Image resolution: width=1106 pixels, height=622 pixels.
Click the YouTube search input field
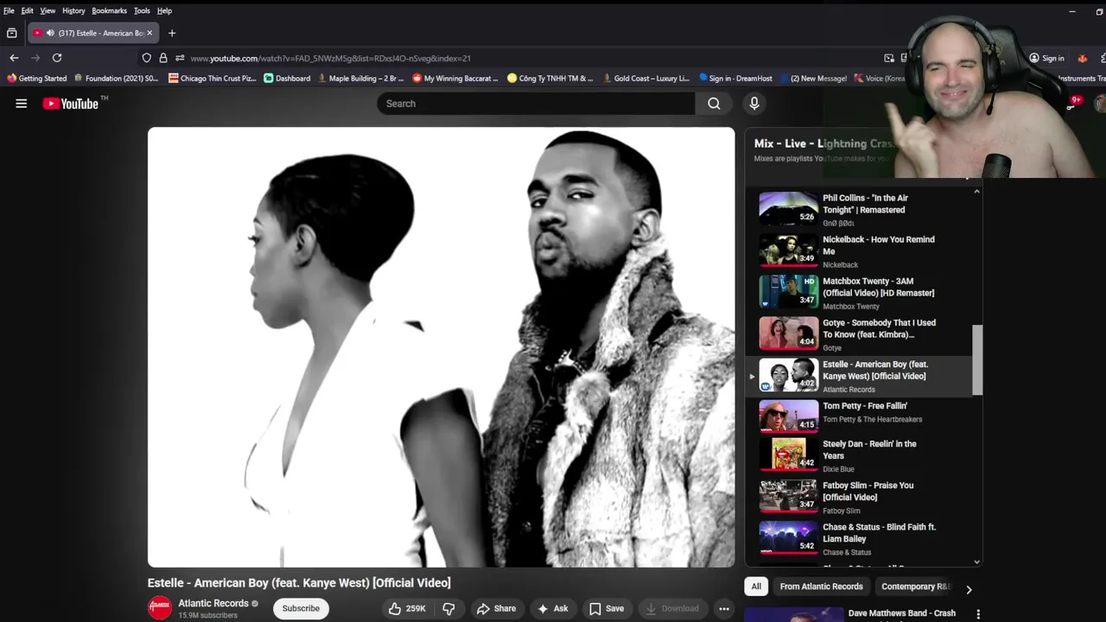[x=536, y=104]
